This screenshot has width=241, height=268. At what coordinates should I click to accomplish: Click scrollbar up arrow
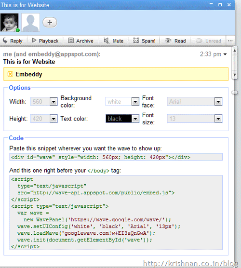[235, 51]
